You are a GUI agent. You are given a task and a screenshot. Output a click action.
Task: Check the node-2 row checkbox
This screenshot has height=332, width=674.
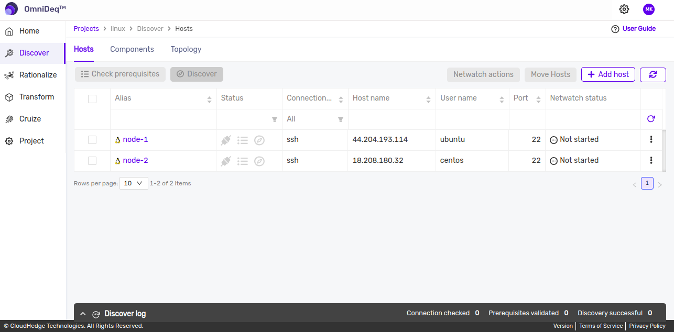coord(92,161)
